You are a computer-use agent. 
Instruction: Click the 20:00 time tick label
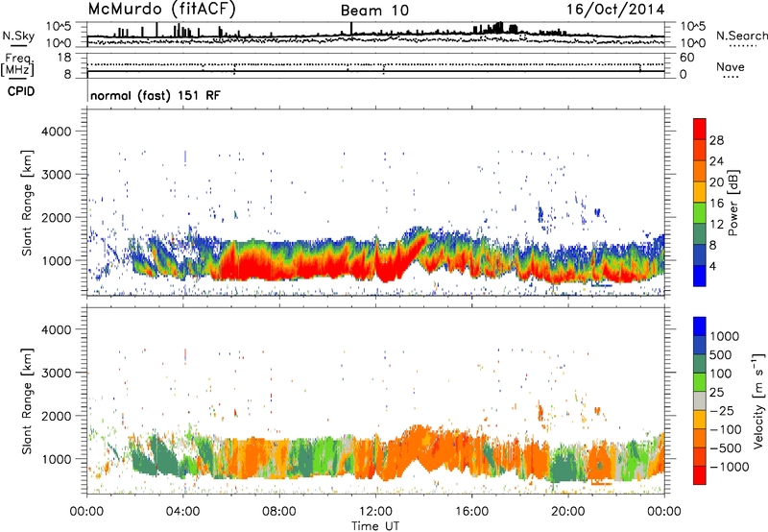567,512
